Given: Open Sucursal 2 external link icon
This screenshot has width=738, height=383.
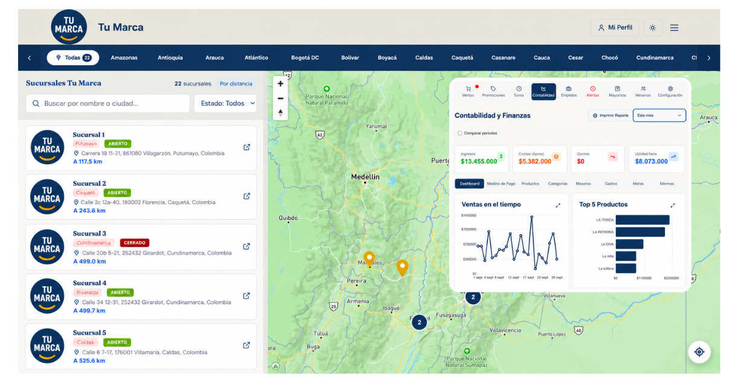Looking at the screenshot, I should (x=247, y=196).
